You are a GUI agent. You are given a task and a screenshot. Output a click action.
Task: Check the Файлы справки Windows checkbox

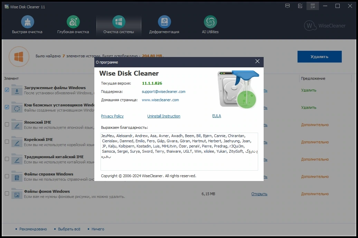(x=7, y=176)
